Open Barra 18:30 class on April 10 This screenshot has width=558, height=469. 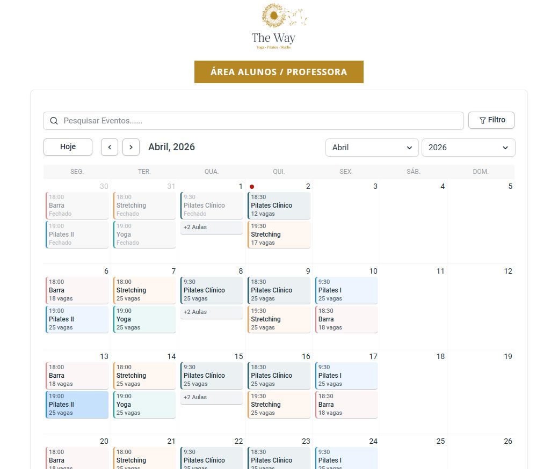tap(346, 319)
